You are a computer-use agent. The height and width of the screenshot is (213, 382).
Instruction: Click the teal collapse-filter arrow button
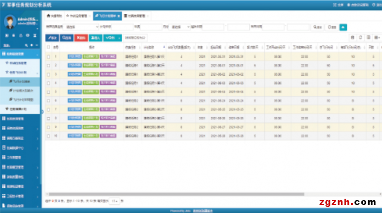(343, 27)
